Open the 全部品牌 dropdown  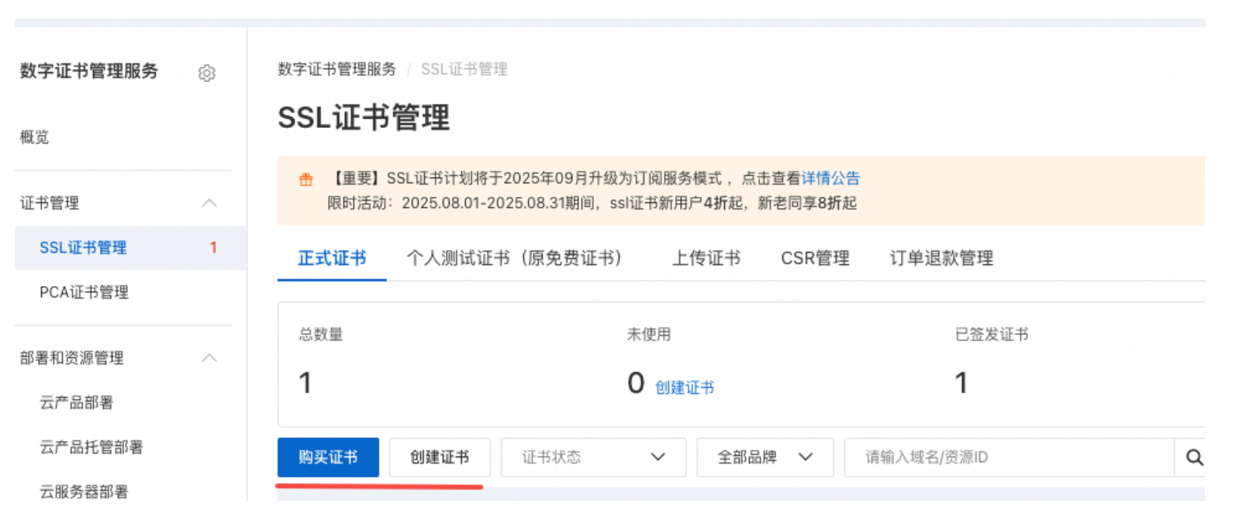pyautogui.click(x=764, y=457)
